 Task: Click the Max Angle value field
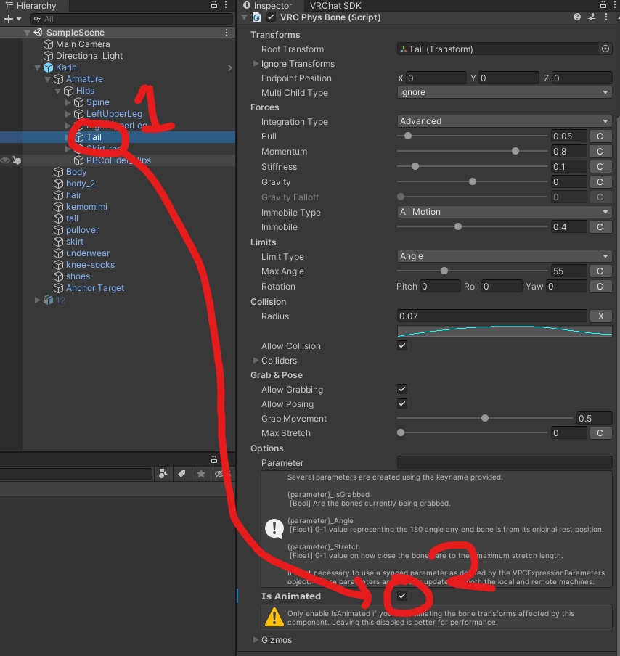[x=569, y=271]
